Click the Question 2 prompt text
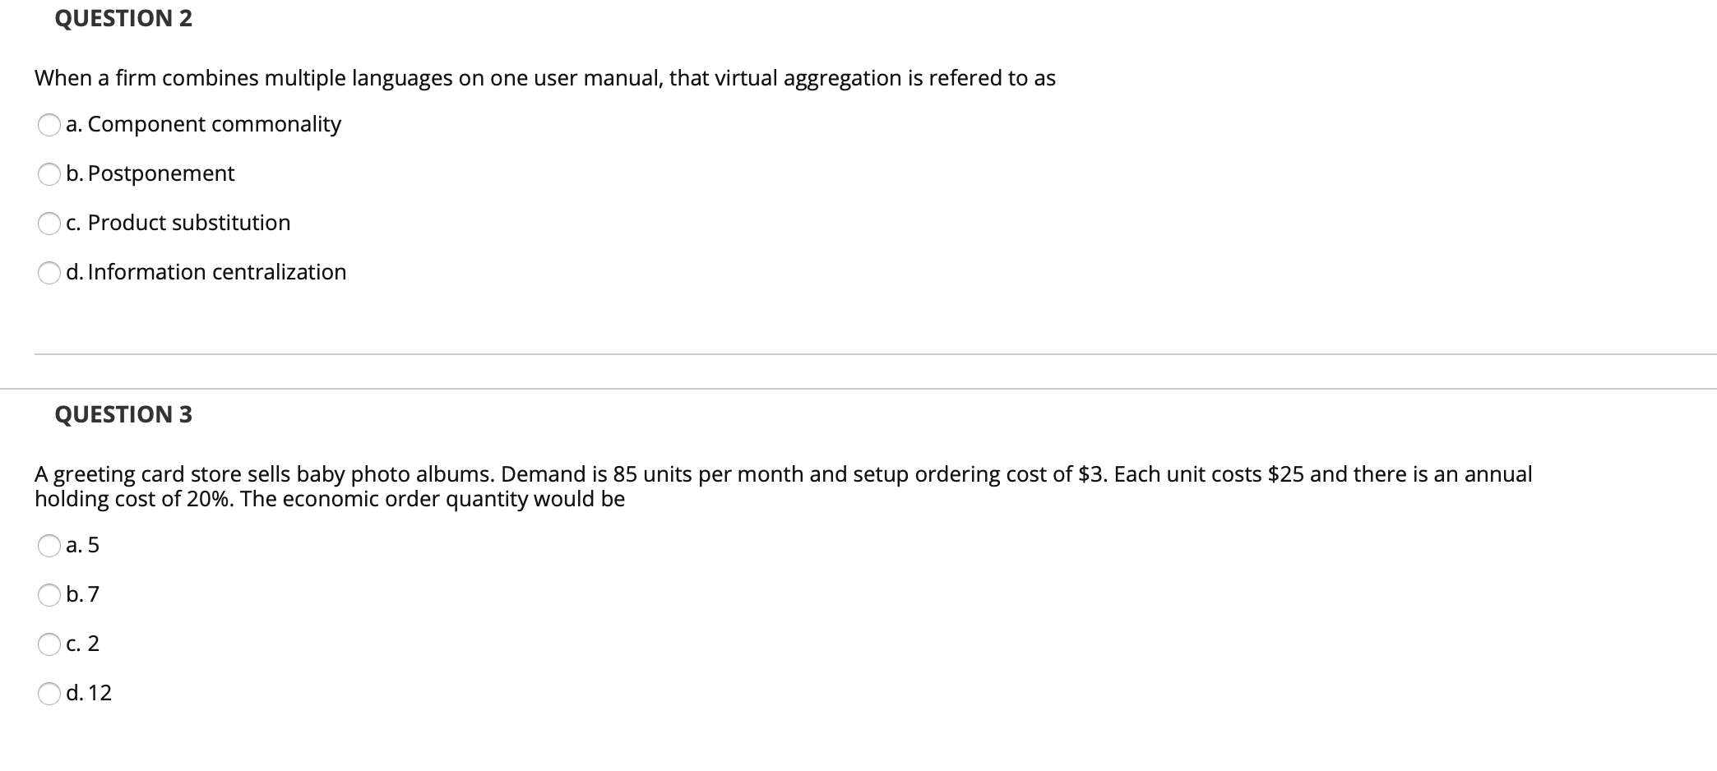Screen dimensions: 1717x771 (544, 78)
